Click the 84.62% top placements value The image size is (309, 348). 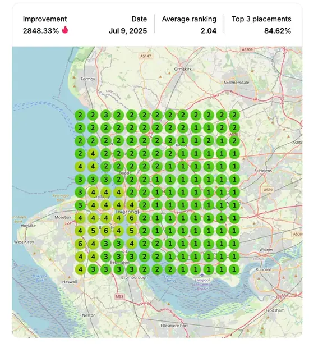point(278,31)
